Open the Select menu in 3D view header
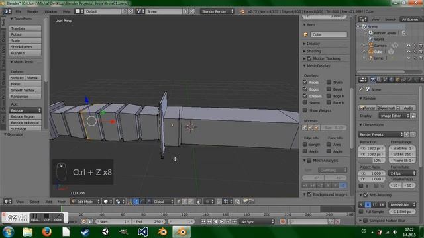Viewport: 424px width, 238px height. point(34,202)
